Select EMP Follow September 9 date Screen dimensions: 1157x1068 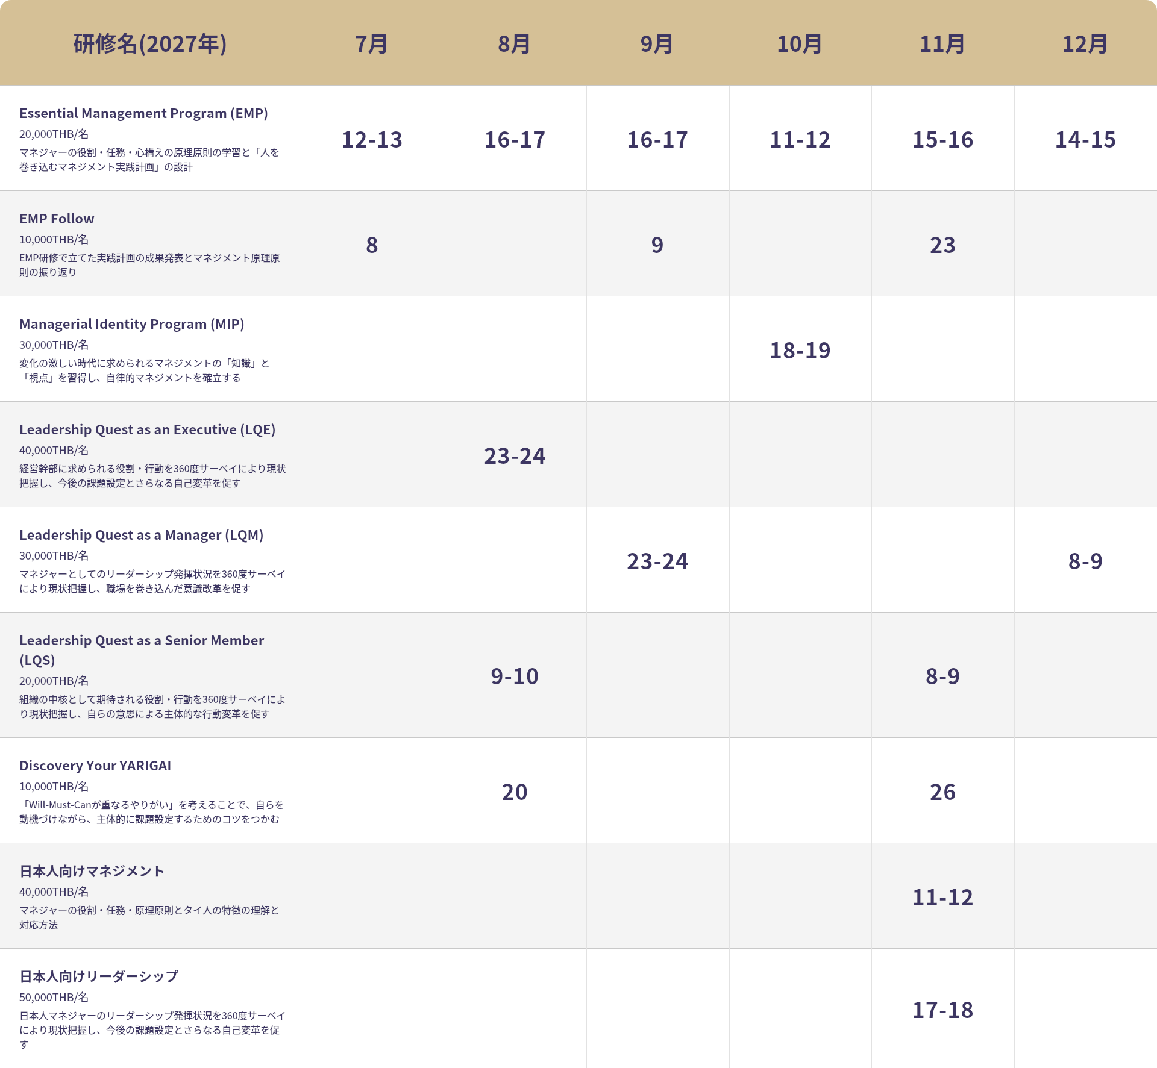657,245
